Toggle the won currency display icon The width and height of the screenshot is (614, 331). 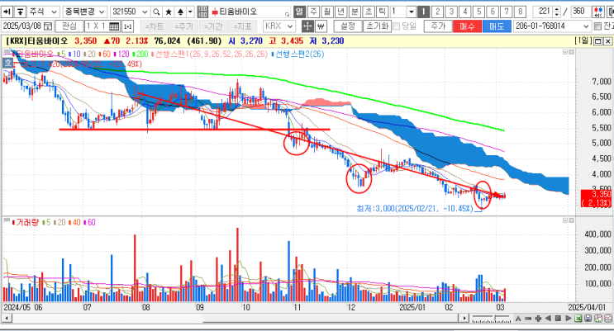point(321,26)
